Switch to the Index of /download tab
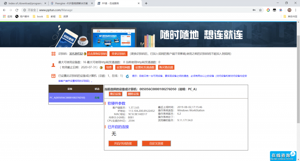The height and width of the screenshot is (161, 300). (23, 3)
